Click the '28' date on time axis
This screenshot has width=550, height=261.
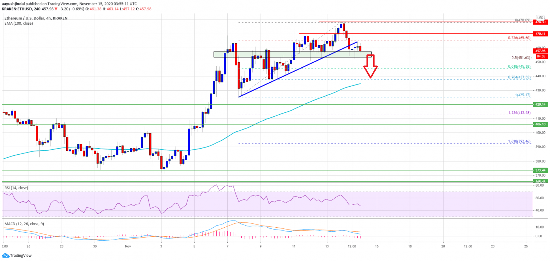pyautogui.click(x=62, y=246)
